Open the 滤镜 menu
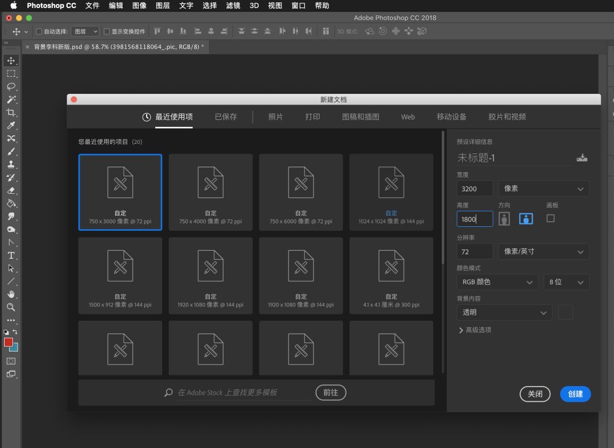Image resolution: width=614 pixels, height=448 pixels. pyautogui.click(x=233, y=6)
